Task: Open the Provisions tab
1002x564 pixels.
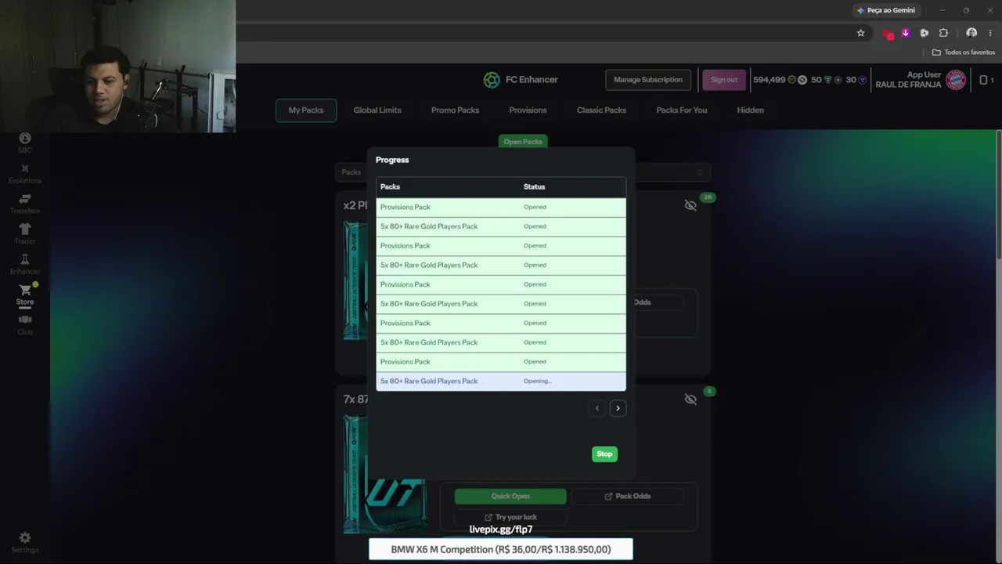Action: tap(528, 110)
